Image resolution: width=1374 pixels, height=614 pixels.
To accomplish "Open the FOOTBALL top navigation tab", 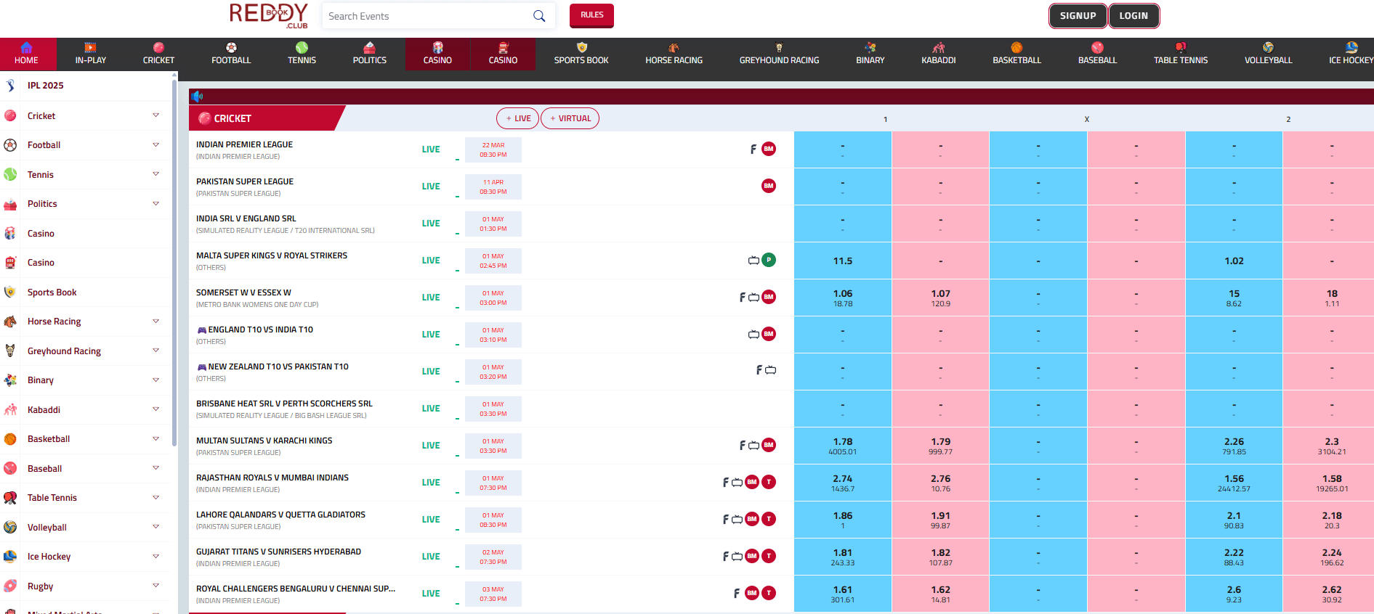I will pos(231,54).
